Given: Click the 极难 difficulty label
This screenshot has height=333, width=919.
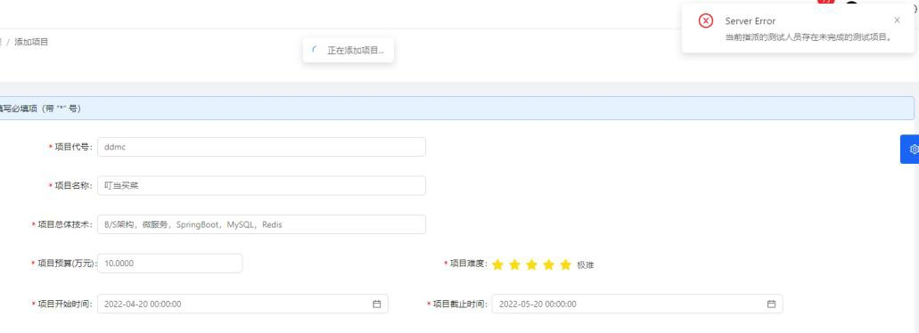Looking at the screenshot, I should [586, 265].
